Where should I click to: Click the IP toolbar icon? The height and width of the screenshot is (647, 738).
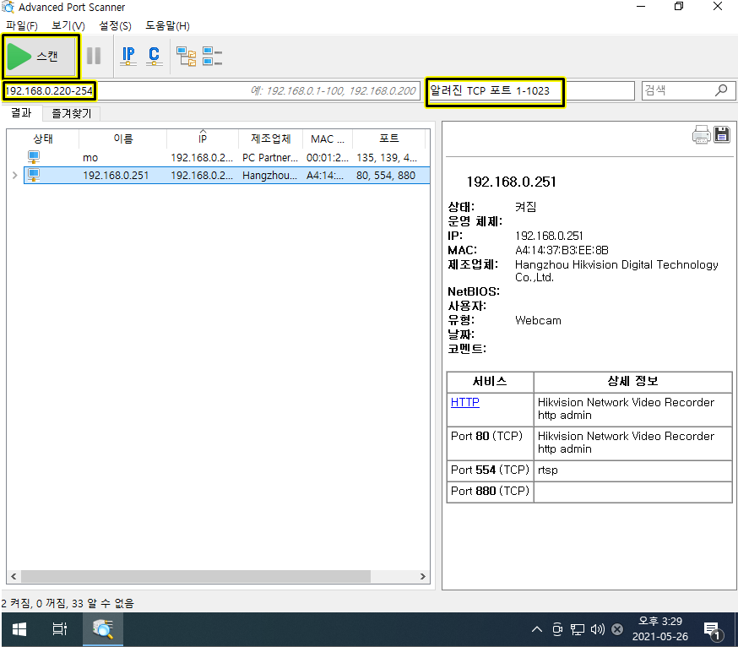(128, 56)
